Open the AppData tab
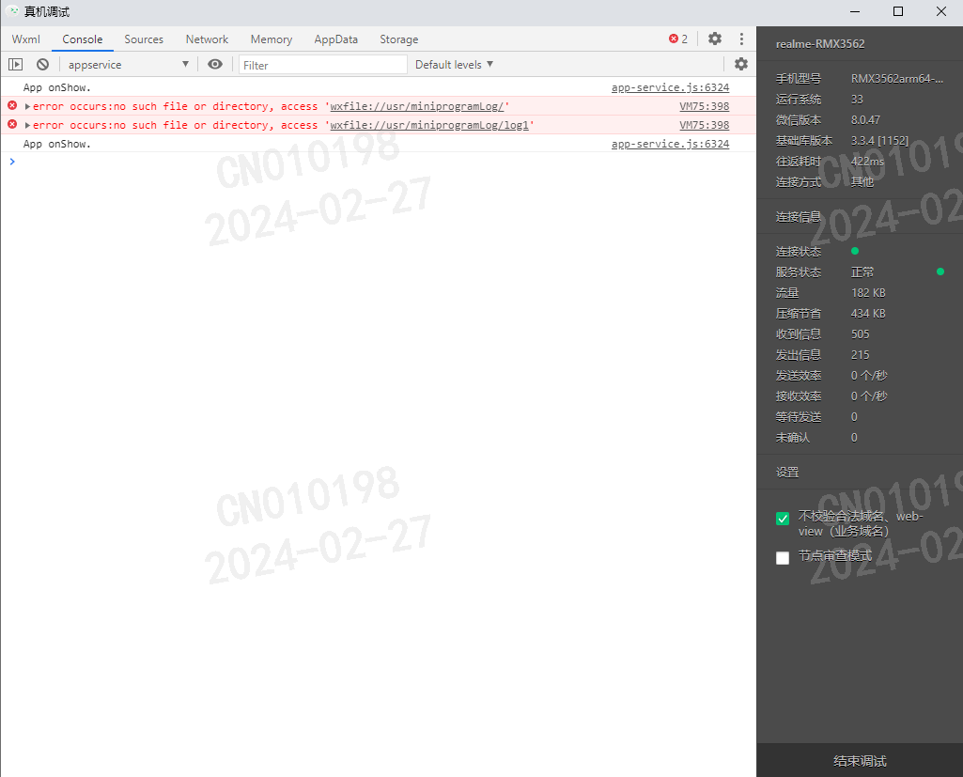The height and width of the screenshot is (777, 963). coord(336,39)
